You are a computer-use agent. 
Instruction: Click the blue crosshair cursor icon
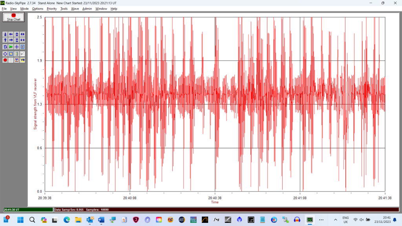click(x=16, y=47)
